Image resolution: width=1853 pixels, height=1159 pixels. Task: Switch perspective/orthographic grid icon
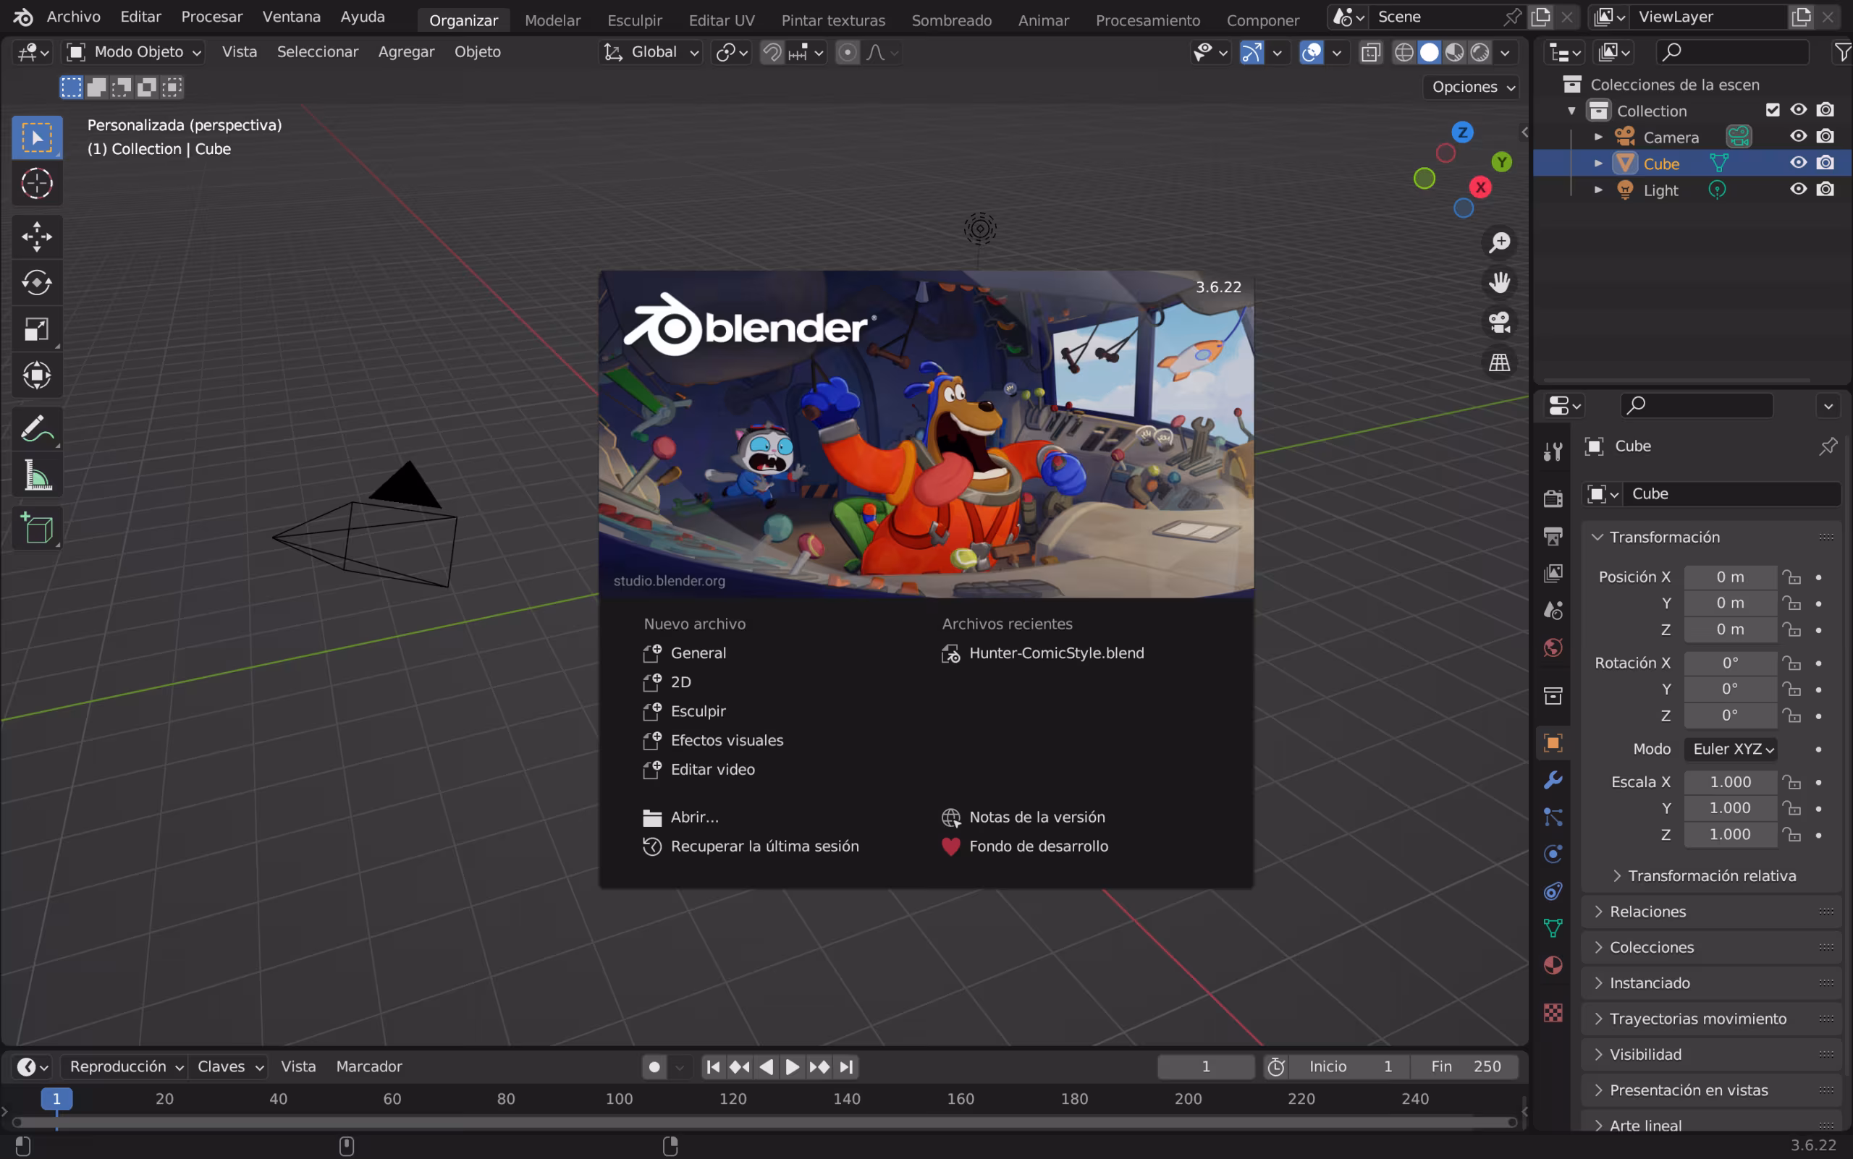click(x=1500, y=362)
